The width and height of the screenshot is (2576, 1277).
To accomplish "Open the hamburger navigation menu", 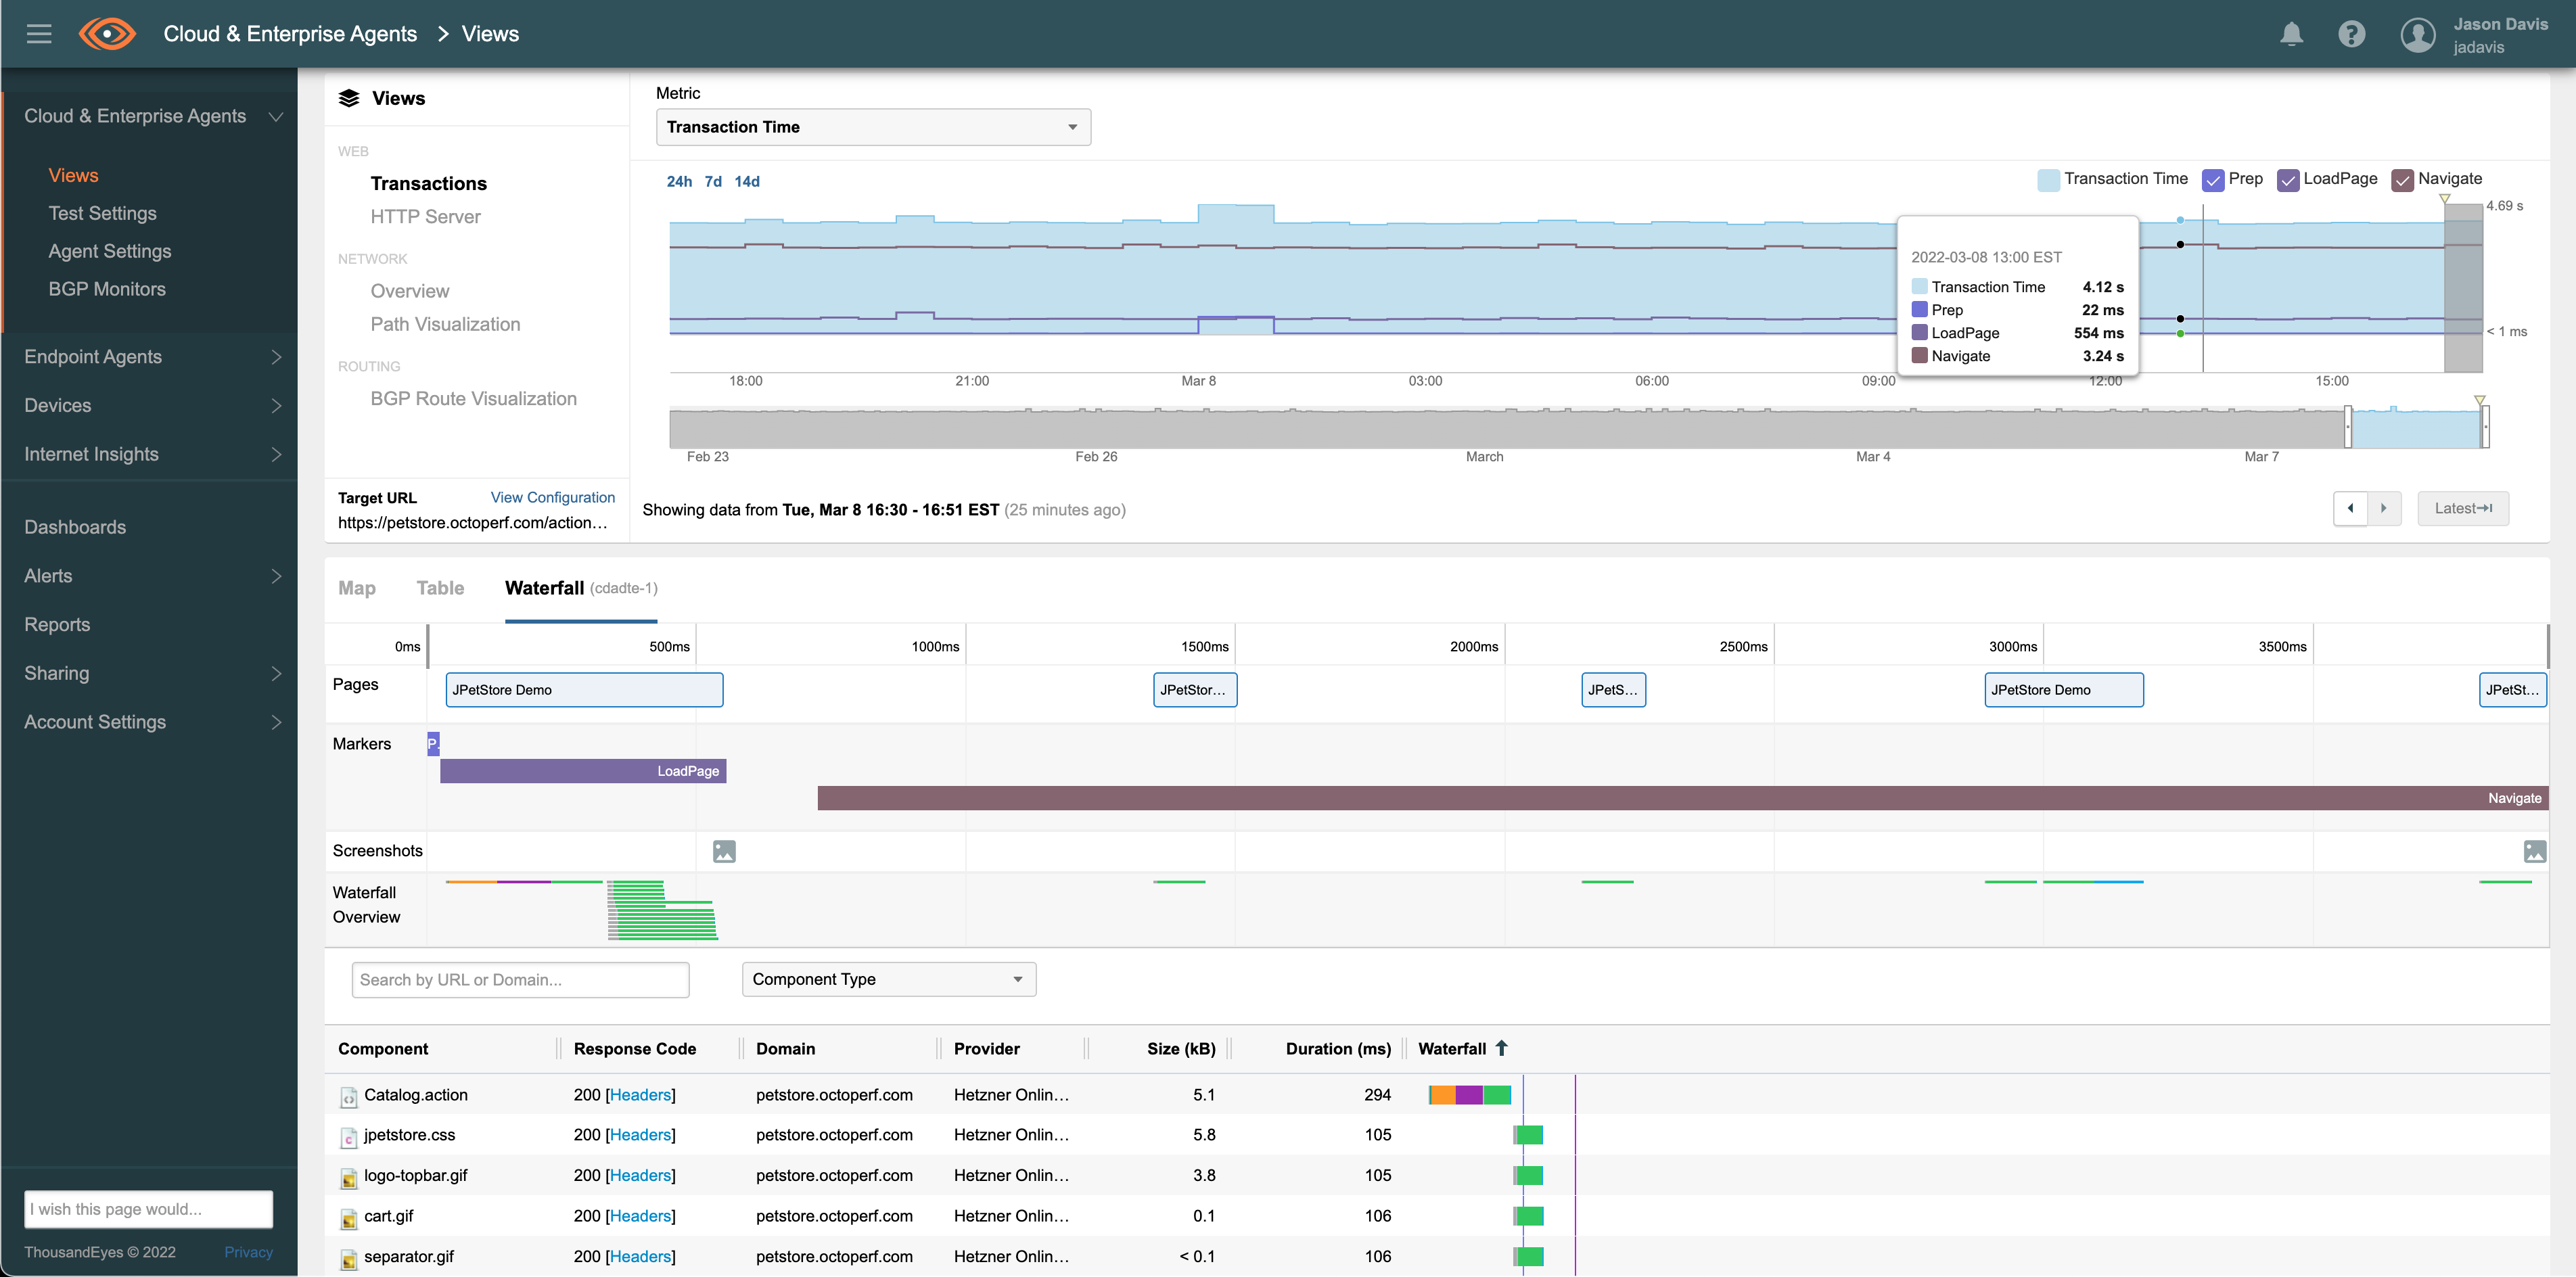I will [x=39, y=34].
